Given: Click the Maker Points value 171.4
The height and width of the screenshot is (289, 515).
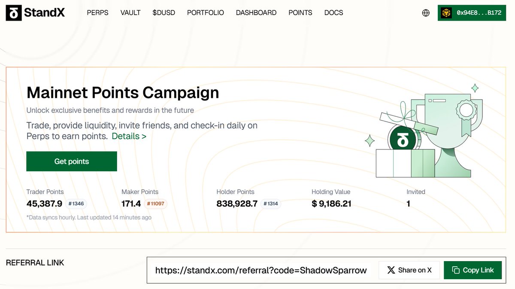Looking at the screenshot, I should click(131, 204).
